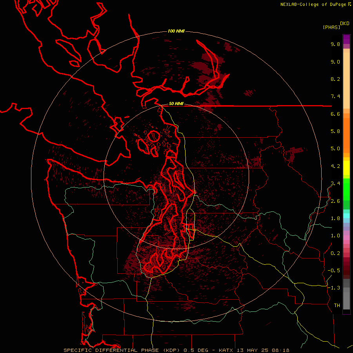Click the [PHAS] legend unit label

[x=331, y=27]
